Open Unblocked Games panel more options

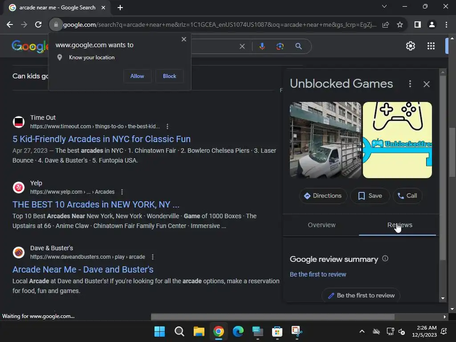[410, 84]
